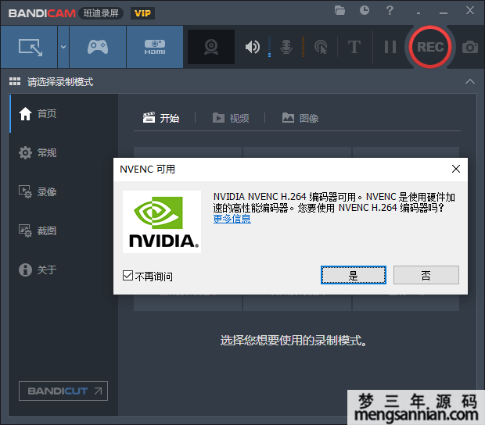This screenshot has width=485, height=425.
Task: Minimize the Bandicam window
Action: tap(444, 13)
